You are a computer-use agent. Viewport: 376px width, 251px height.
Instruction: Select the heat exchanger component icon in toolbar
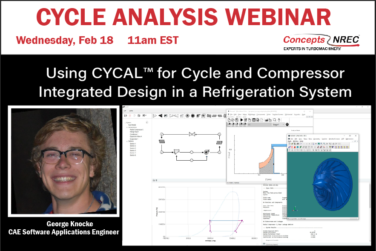tap(209, 115)
